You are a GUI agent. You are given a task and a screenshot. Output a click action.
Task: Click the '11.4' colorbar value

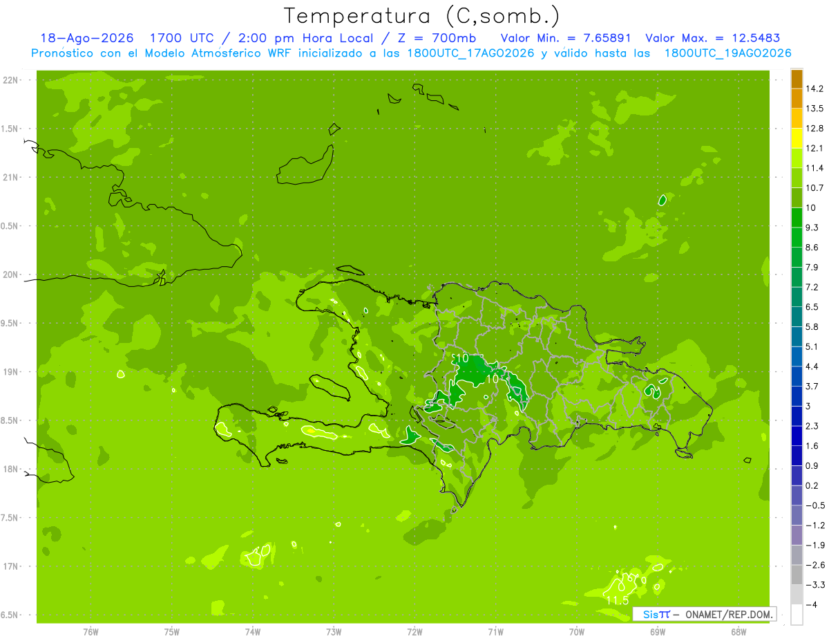pos(815,168)
